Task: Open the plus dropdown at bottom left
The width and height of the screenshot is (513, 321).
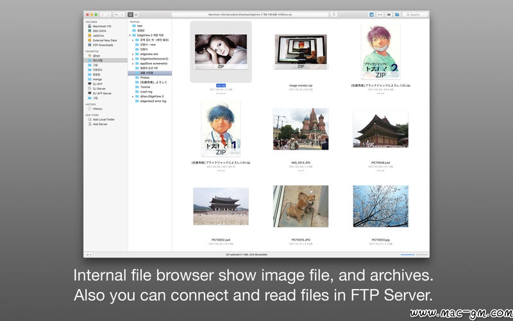Action: pos(89,255)
